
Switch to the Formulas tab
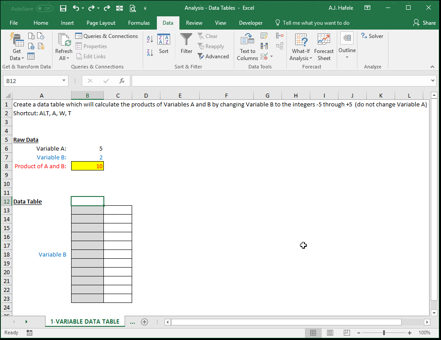point(139,23)
